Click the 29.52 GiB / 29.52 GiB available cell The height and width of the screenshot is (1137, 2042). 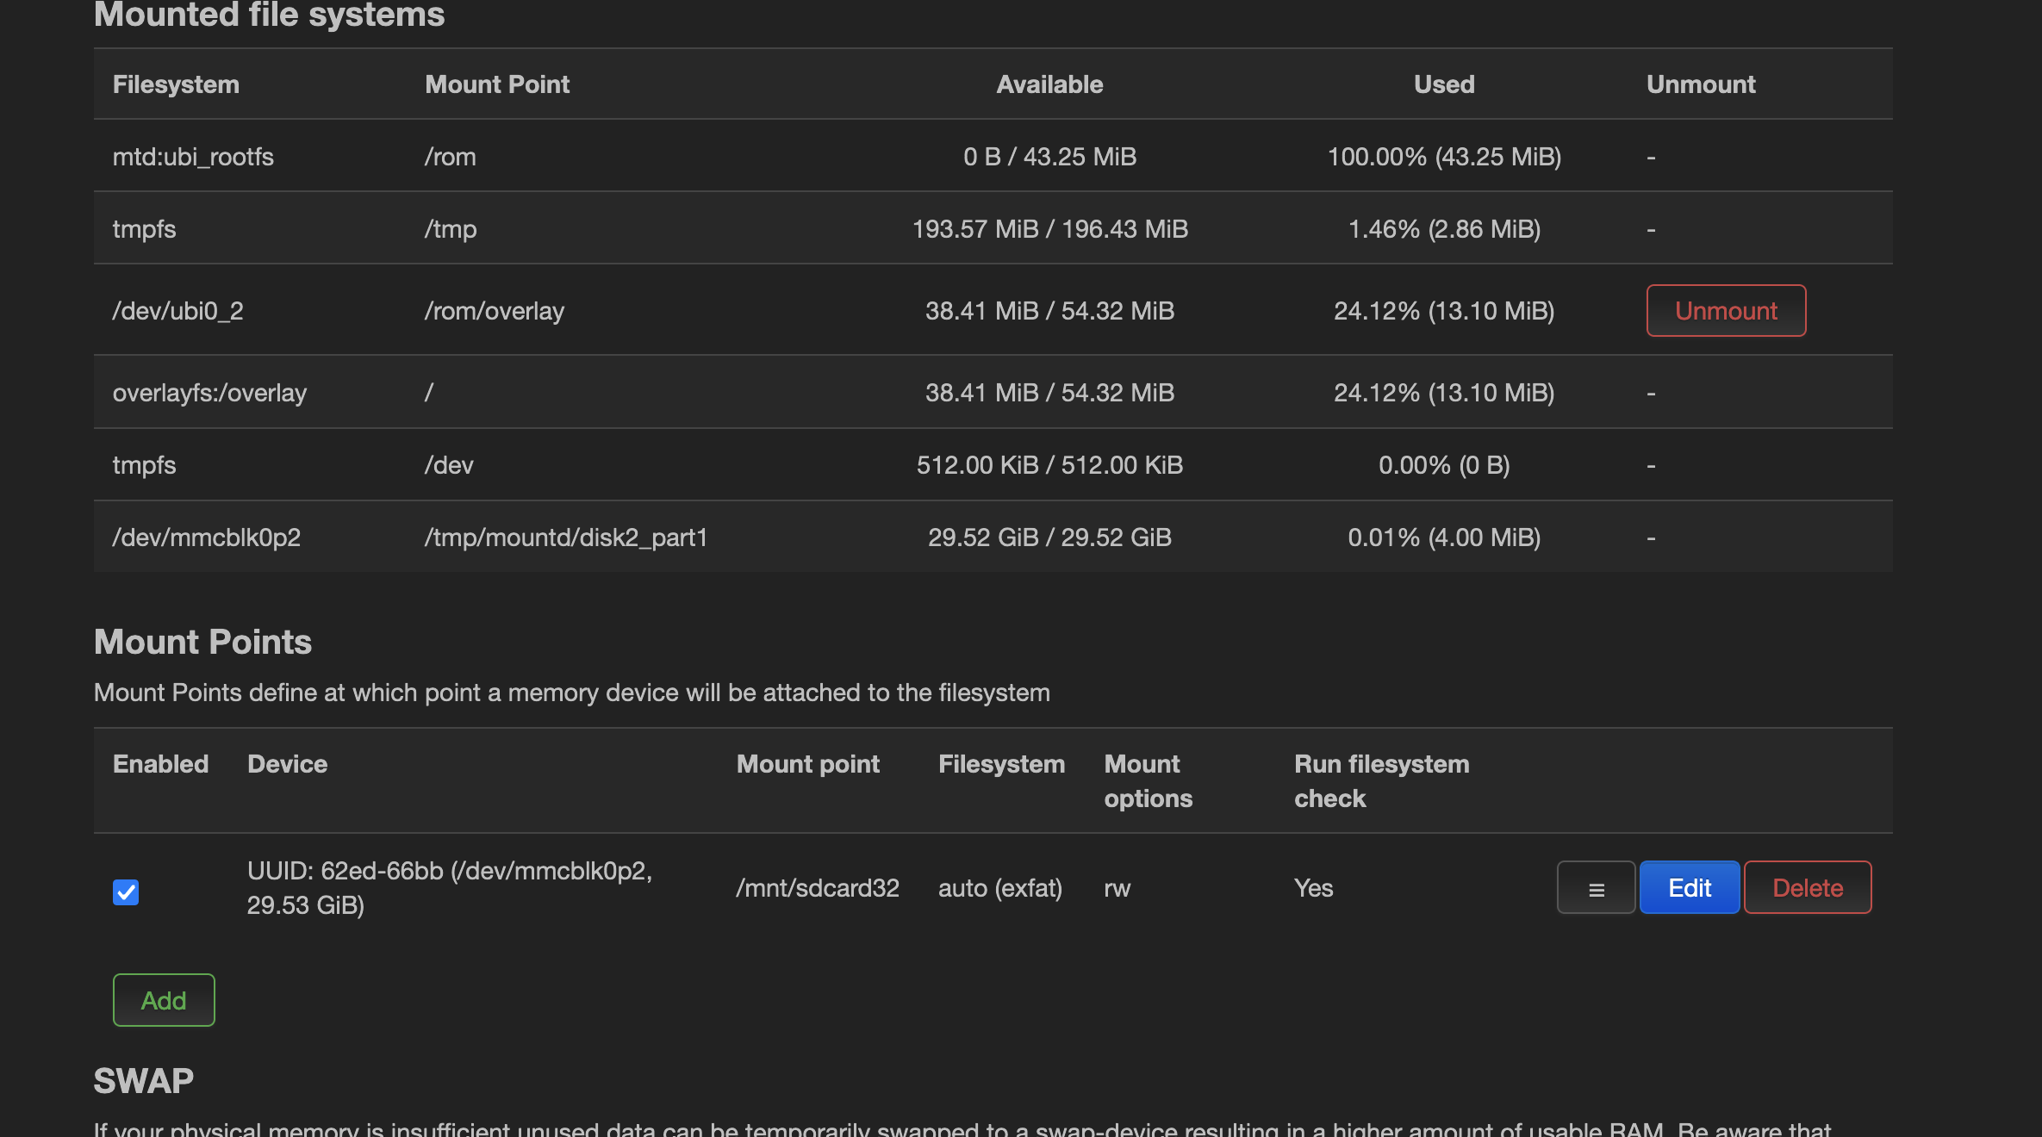[x=1049, y=537]
